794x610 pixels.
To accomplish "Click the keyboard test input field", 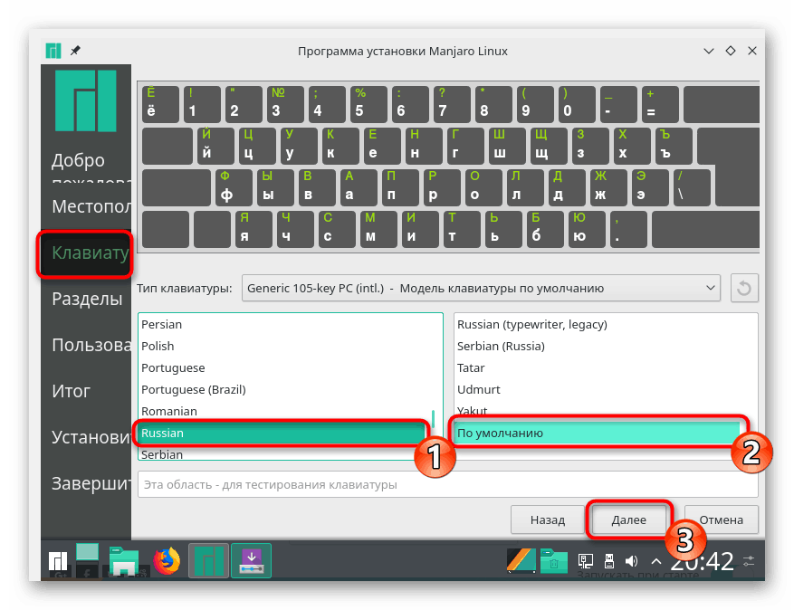I will click(x=447, y=484).
